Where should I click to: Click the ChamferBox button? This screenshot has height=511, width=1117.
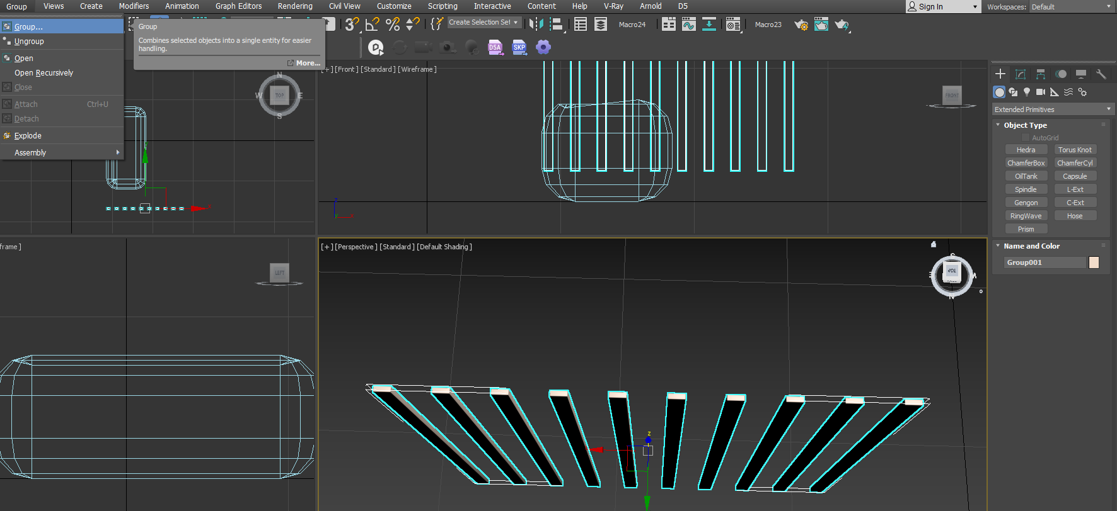pyautogui.click(x=1026, y=163)
